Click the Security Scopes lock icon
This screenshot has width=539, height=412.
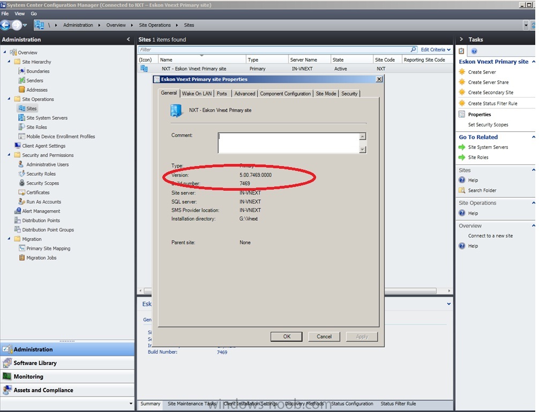point(21,183)
